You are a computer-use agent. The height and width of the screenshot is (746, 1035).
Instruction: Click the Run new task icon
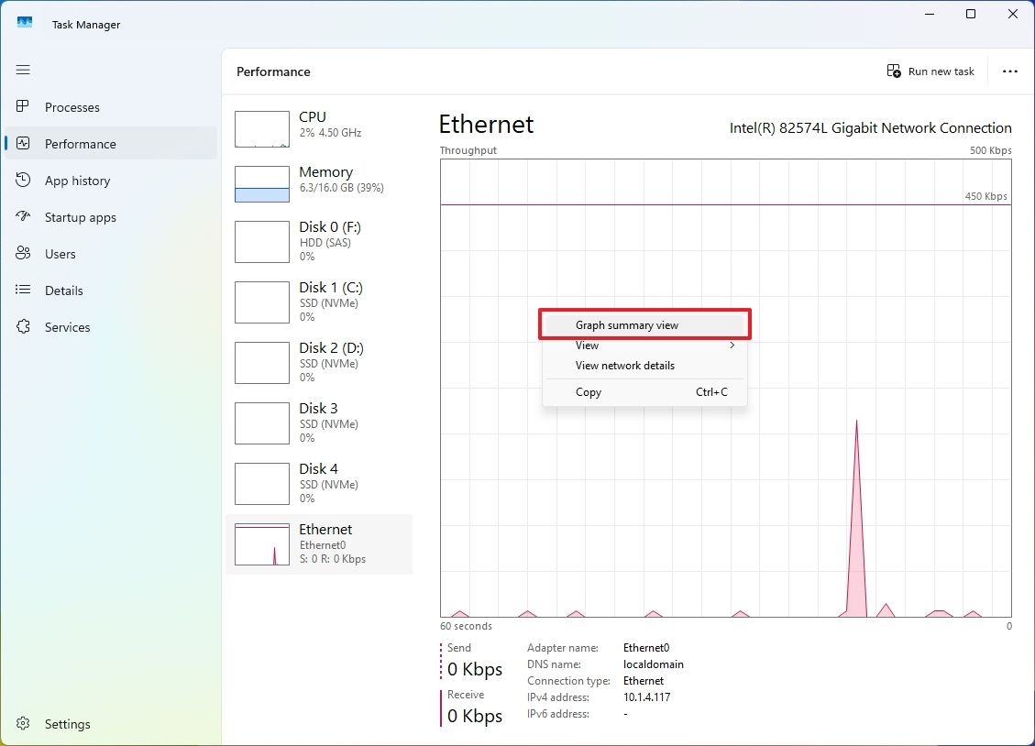pyautogui.click(x=892, y=70)
